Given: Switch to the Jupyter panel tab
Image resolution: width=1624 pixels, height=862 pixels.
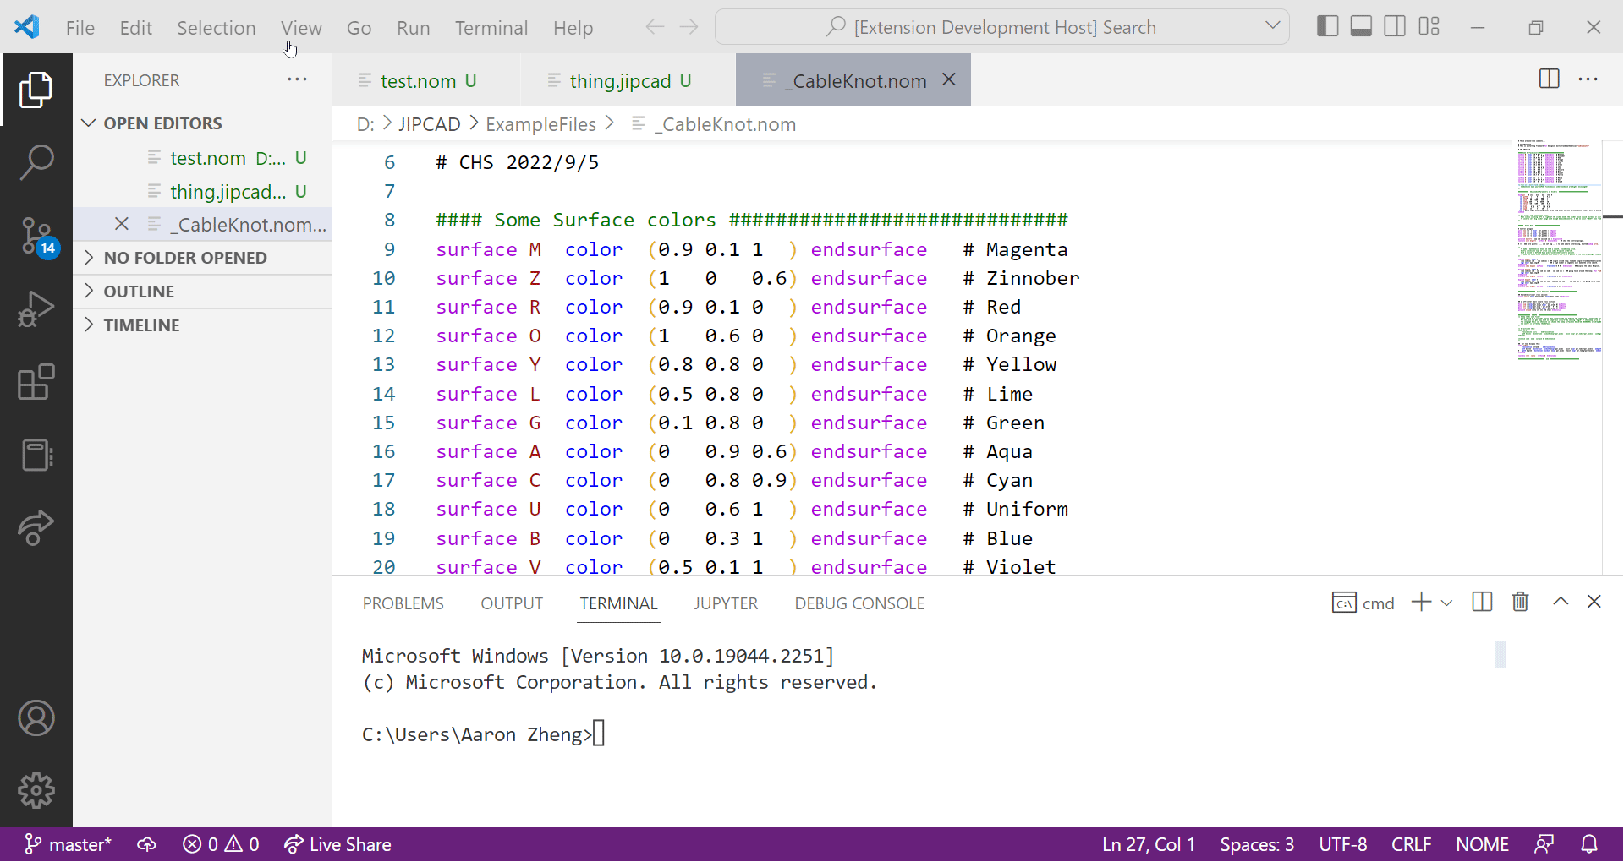Looking at the screenshot, I should tap(726, 603).
